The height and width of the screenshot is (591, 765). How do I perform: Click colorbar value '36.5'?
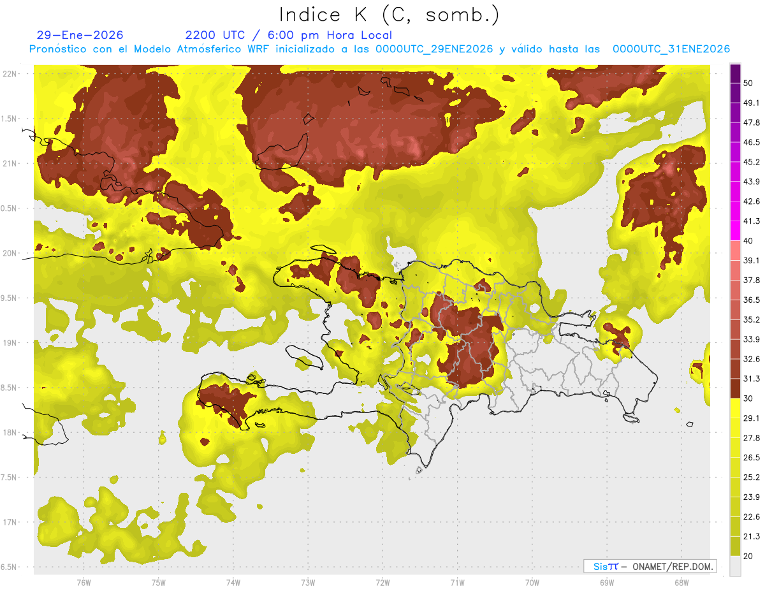[752, 300]
